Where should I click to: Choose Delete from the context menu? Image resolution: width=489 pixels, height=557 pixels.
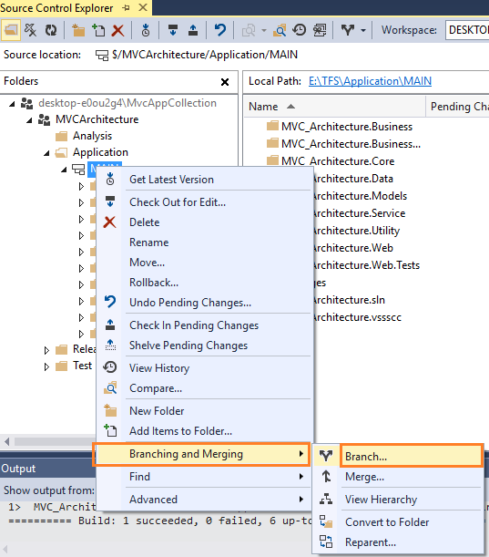point(204,222)
